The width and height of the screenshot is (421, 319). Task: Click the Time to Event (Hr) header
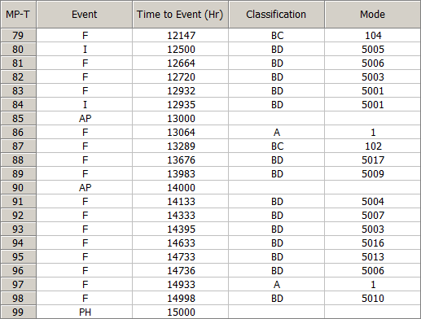coord(180,15)
